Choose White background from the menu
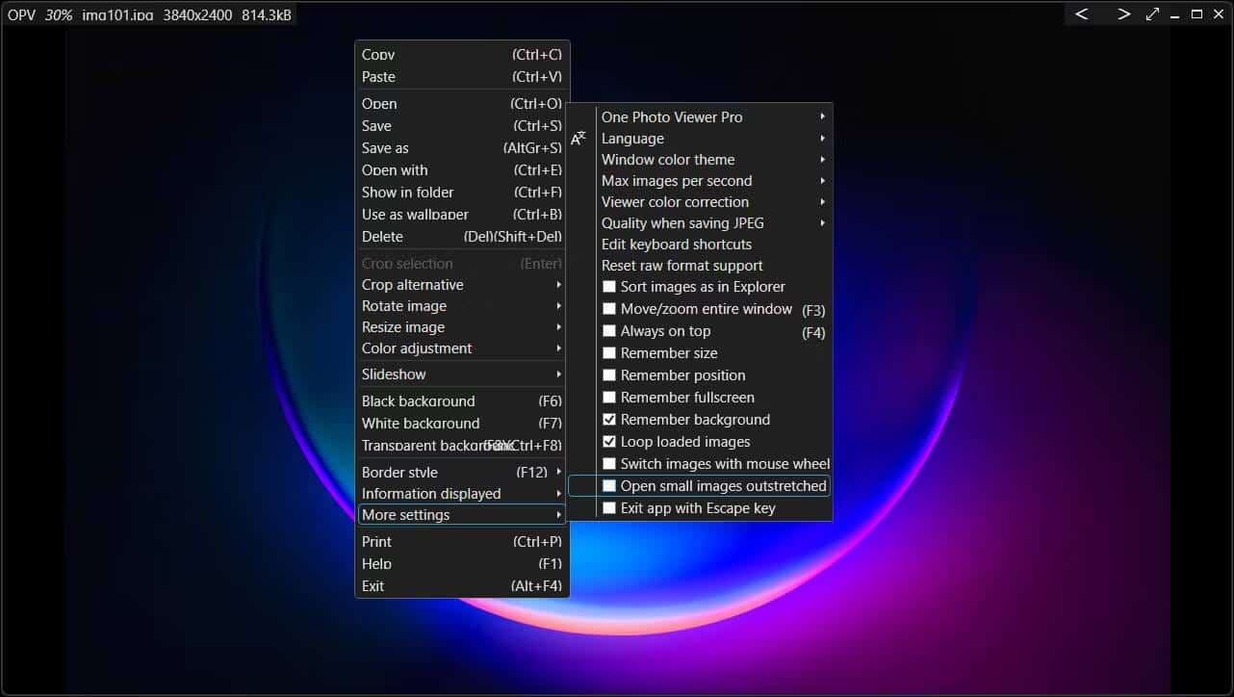Image resolution: width=1234 pixels, height=697 pixels. coord(421,423)
